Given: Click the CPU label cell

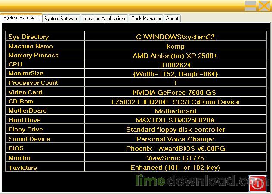Looking at the screenshot, I should pos(45,64).
